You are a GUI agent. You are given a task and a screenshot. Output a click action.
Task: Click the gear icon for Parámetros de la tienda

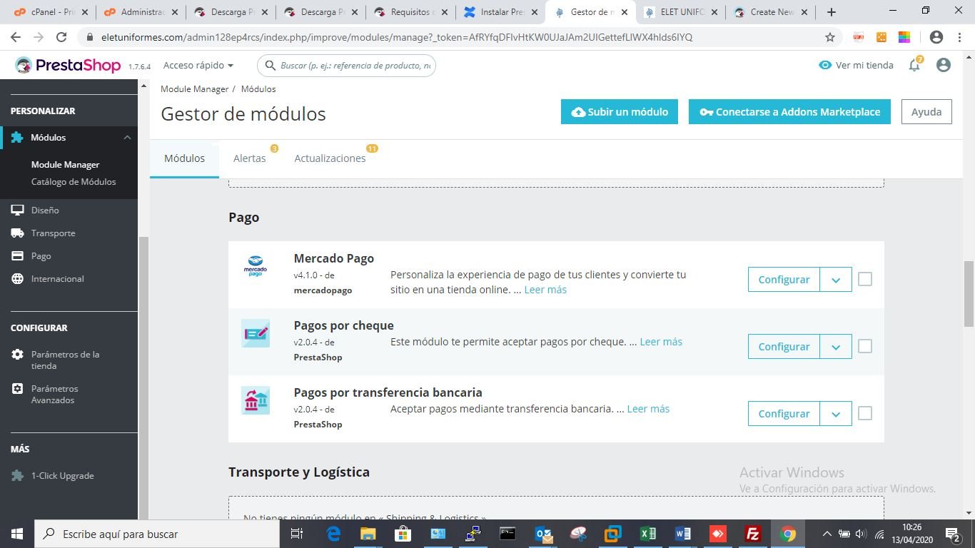click(x=18, y=355)
